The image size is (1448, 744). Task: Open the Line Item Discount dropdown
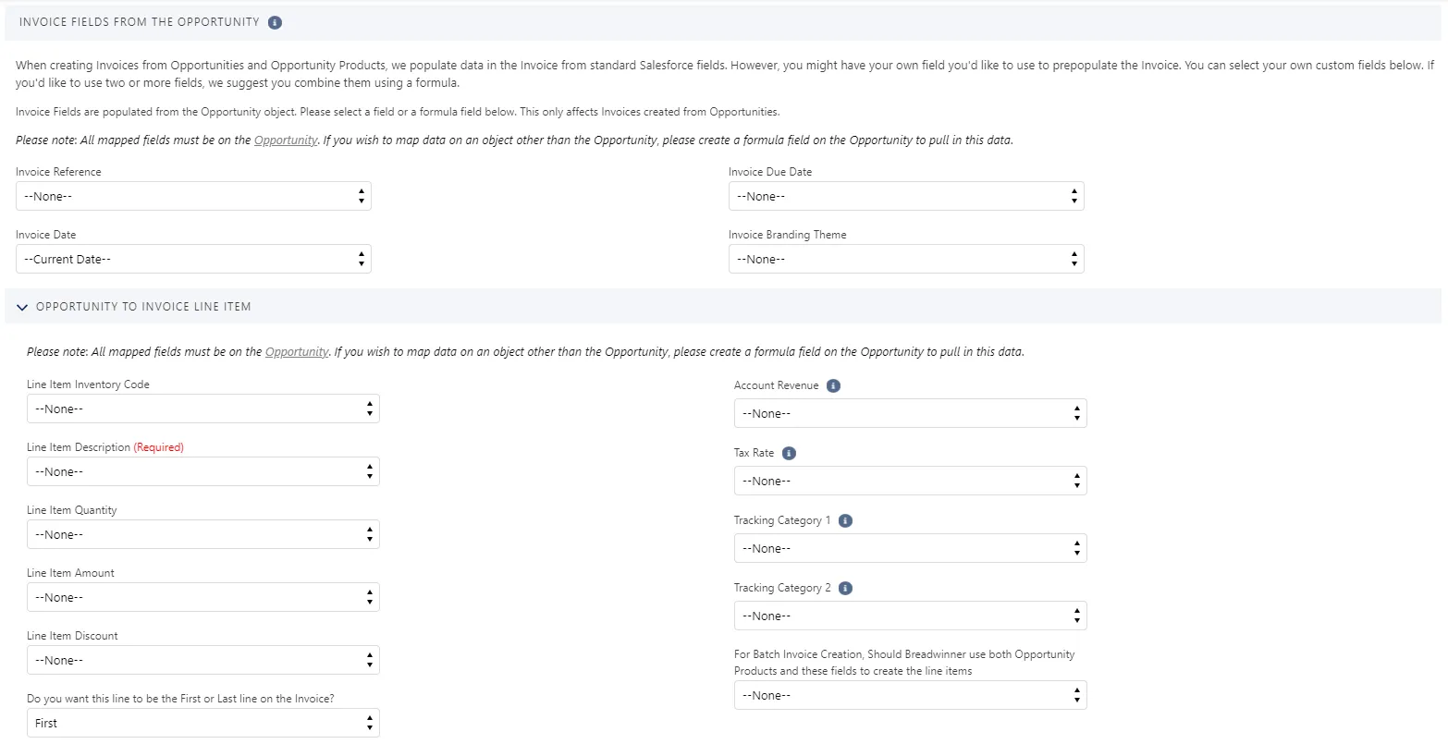pyautogui.click(x=203, y=660)
